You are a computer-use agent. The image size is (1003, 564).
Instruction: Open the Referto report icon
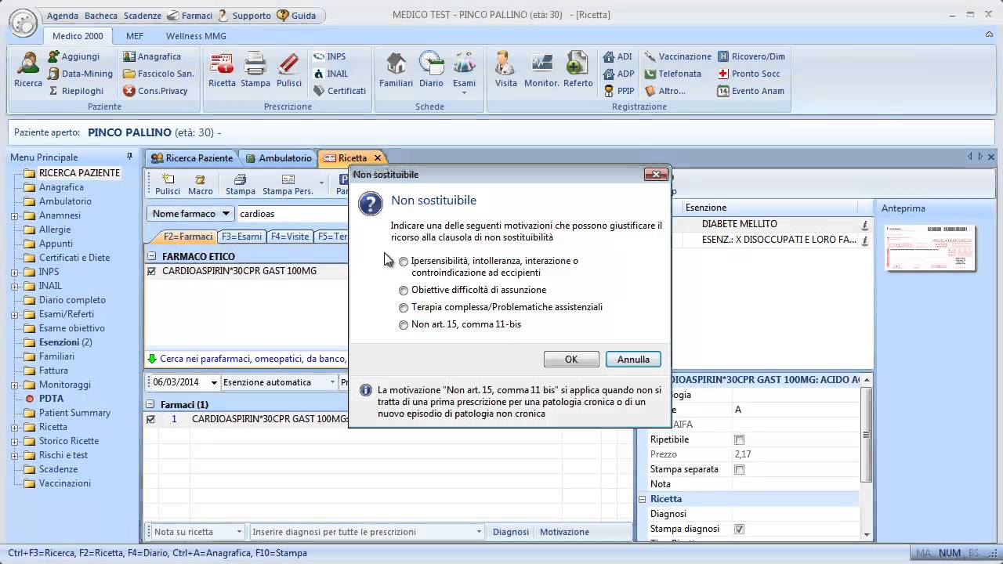pyautogui.click(x=578, y=70)
